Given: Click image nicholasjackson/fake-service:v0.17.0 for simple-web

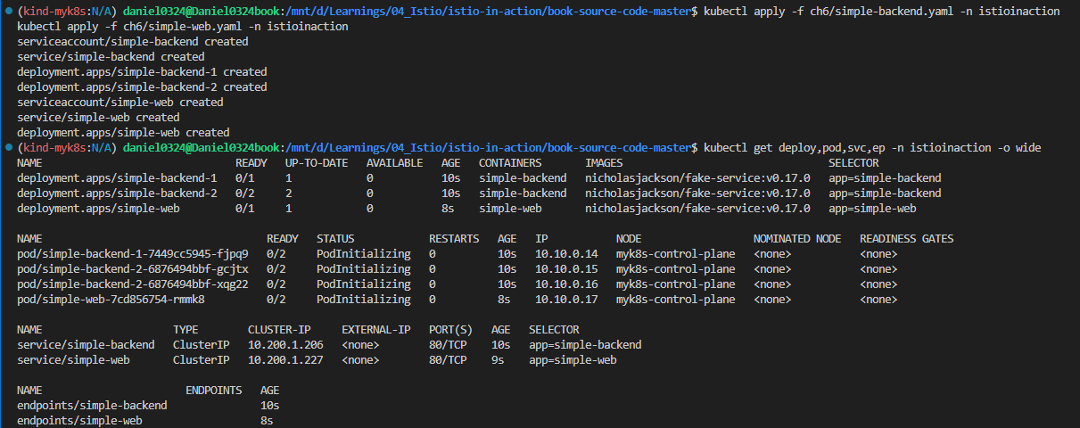Looking at the screenshot, I should pyautogui.click(x=697, y=209).
